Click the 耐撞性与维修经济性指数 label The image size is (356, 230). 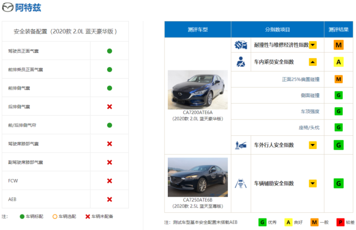tap(281, 45)
